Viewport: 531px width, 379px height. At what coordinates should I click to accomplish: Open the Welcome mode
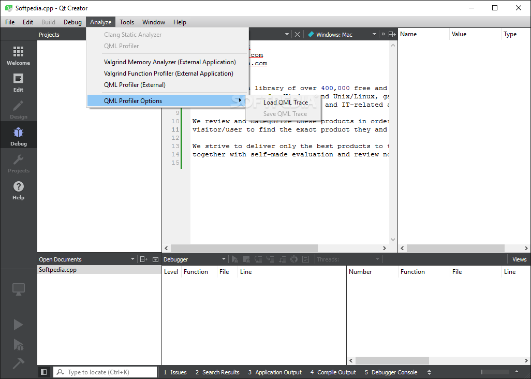click(x=18, y=56)
